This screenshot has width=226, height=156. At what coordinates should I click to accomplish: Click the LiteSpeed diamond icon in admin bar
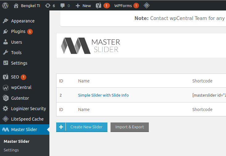click(x=147, y=6)
